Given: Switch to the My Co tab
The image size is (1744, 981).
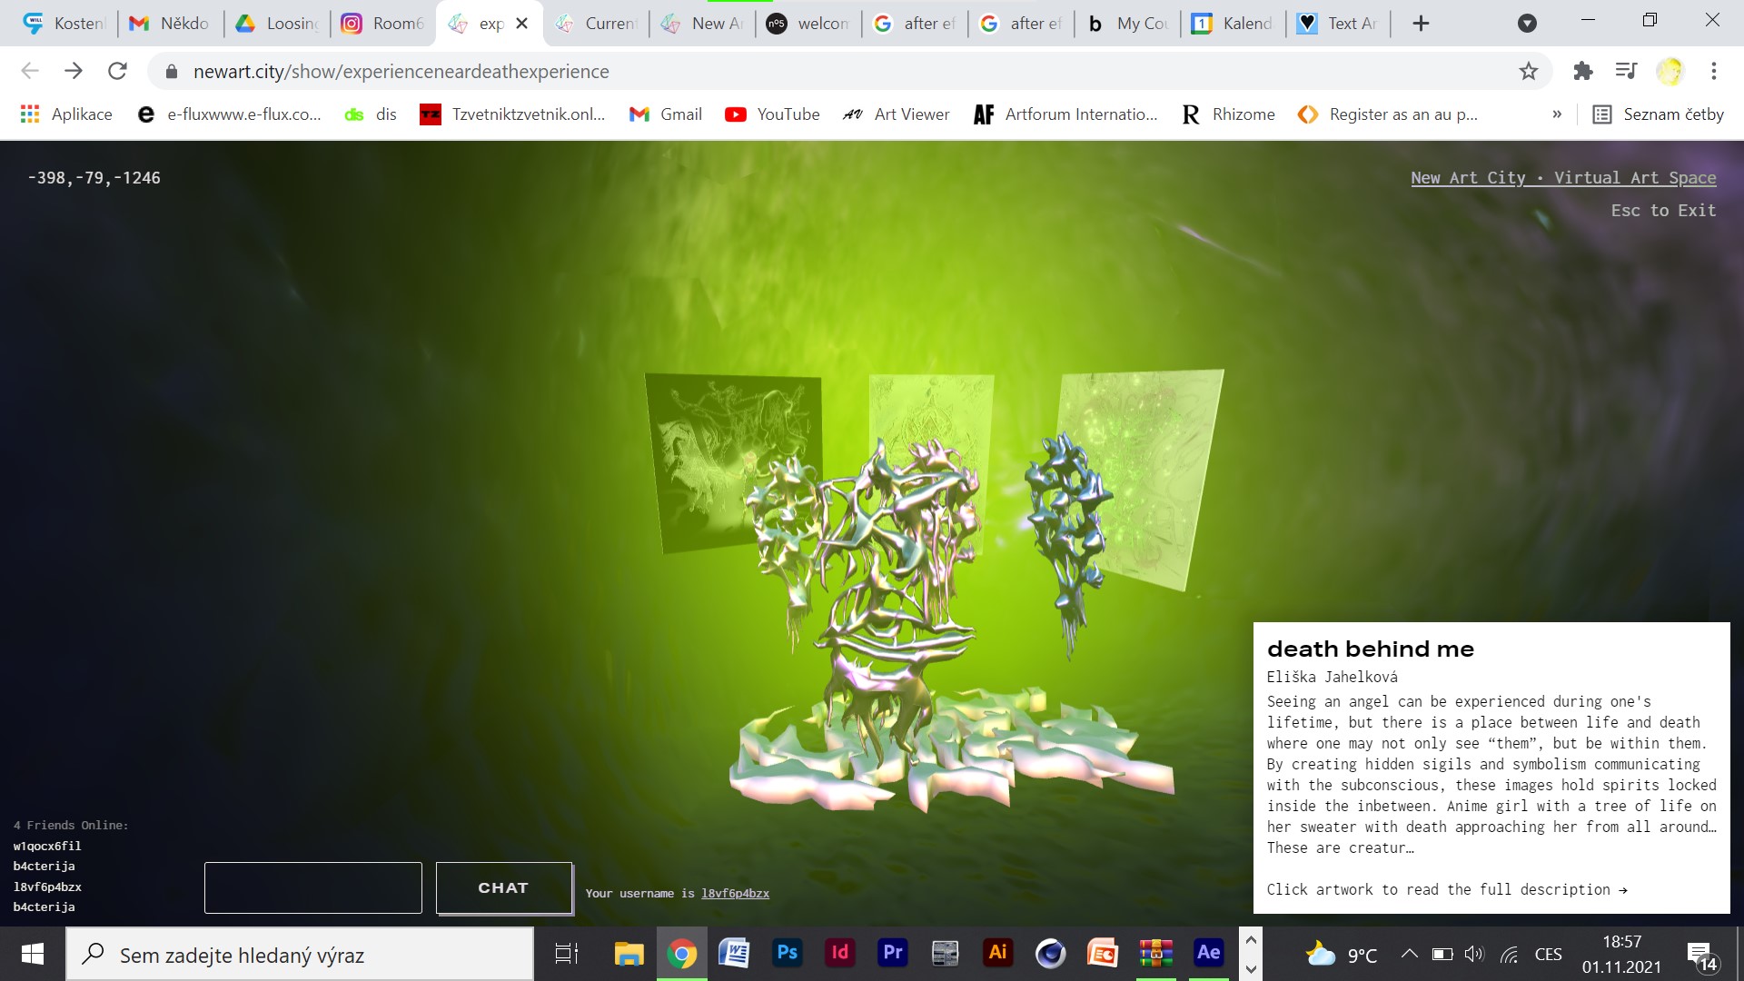Looking at the screenshot, I should click(x=1126, y=24).
